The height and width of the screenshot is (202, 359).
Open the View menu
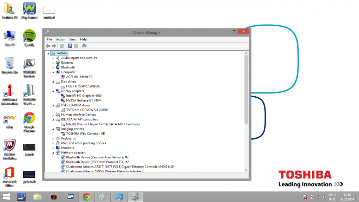coord(73,39)
